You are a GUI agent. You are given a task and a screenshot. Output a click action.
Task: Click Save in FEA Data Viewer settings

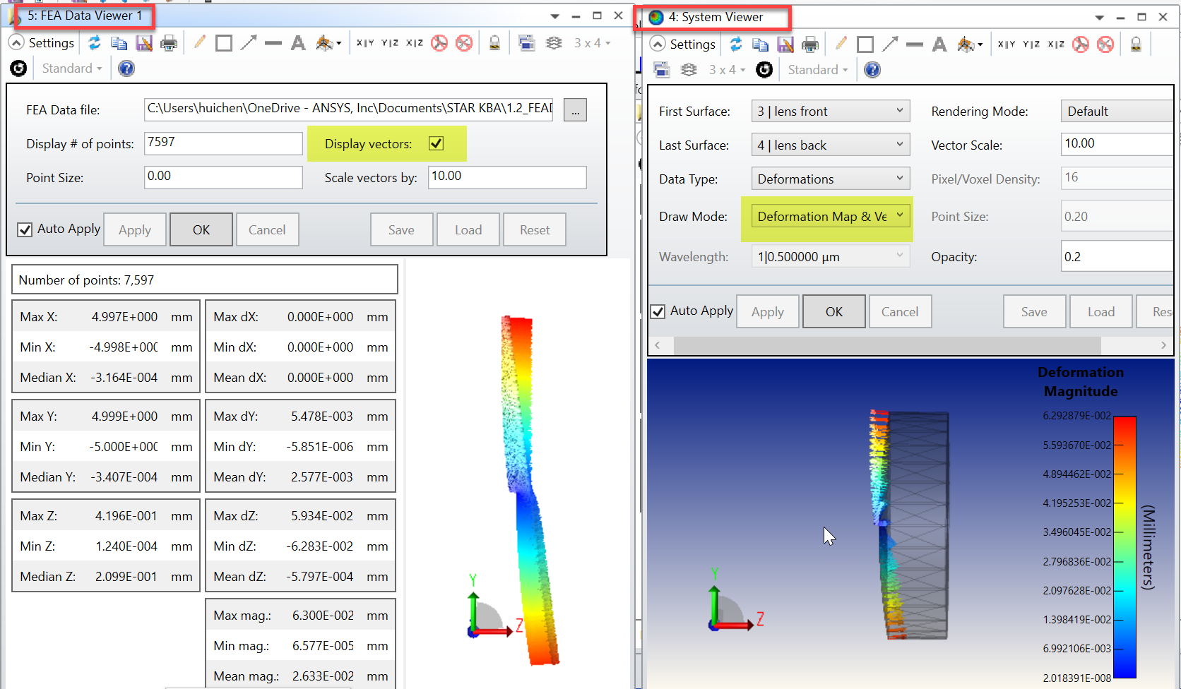pos(401,229)
